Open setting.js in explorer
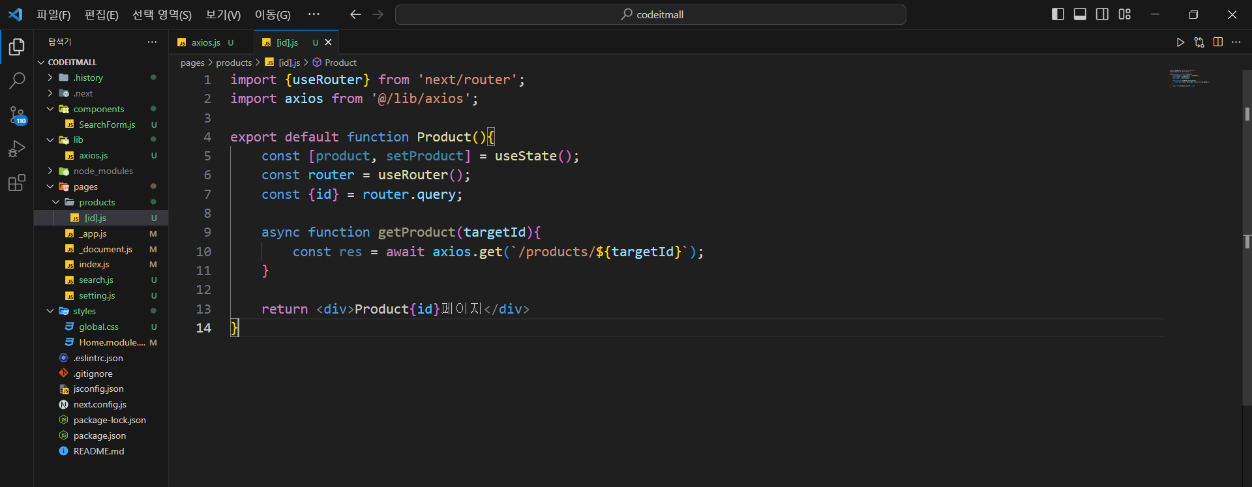This screenshot has height=487, width=1252. pos(101,295)
